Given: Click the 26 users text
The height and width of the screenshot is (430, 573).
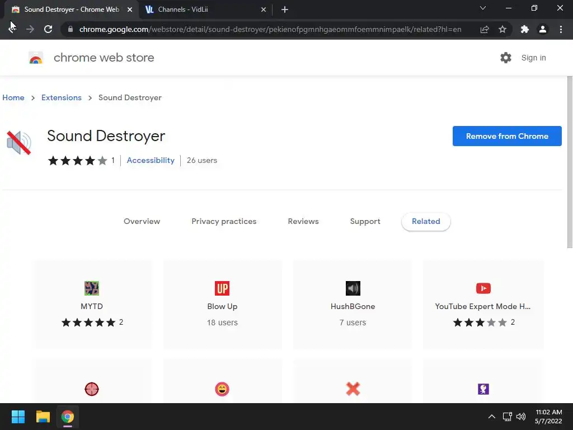Looking at the screenshot, I should pos(201,160).
